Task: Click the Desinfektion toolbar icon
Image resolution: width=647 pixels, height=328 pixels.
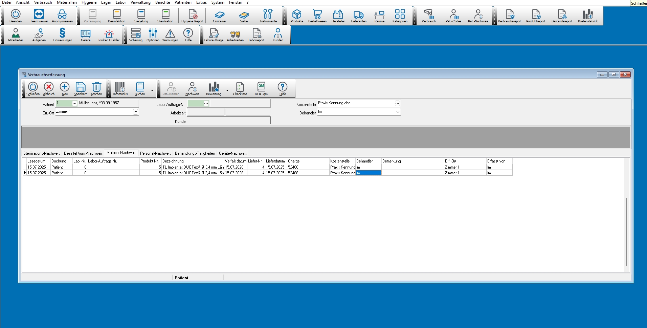Action: click(x=116, y=16)
